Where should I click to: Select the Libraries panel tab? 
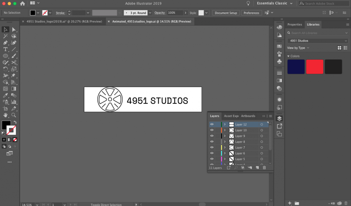point(313,25)
